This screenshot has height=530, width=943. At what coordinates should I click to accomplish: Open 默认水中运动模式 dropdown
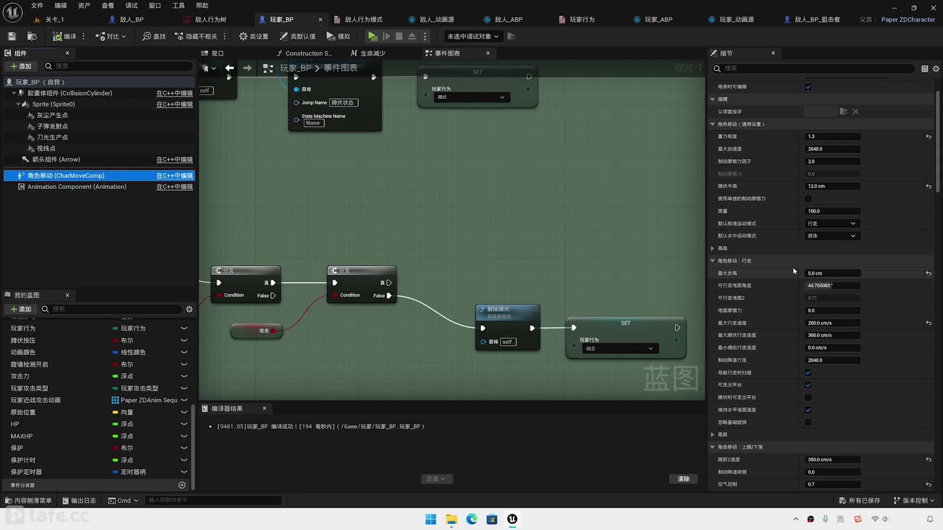click(x=832, y=236)
